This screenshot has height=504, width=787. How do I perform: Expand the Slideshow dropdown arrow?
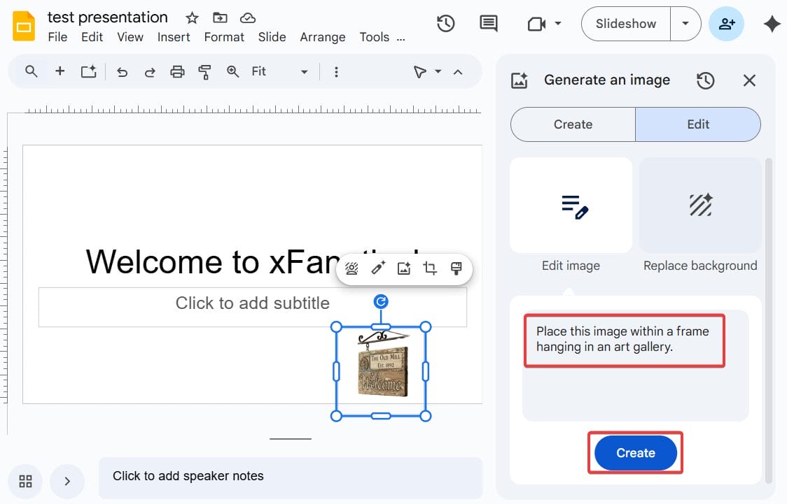[x=685, y=23]
